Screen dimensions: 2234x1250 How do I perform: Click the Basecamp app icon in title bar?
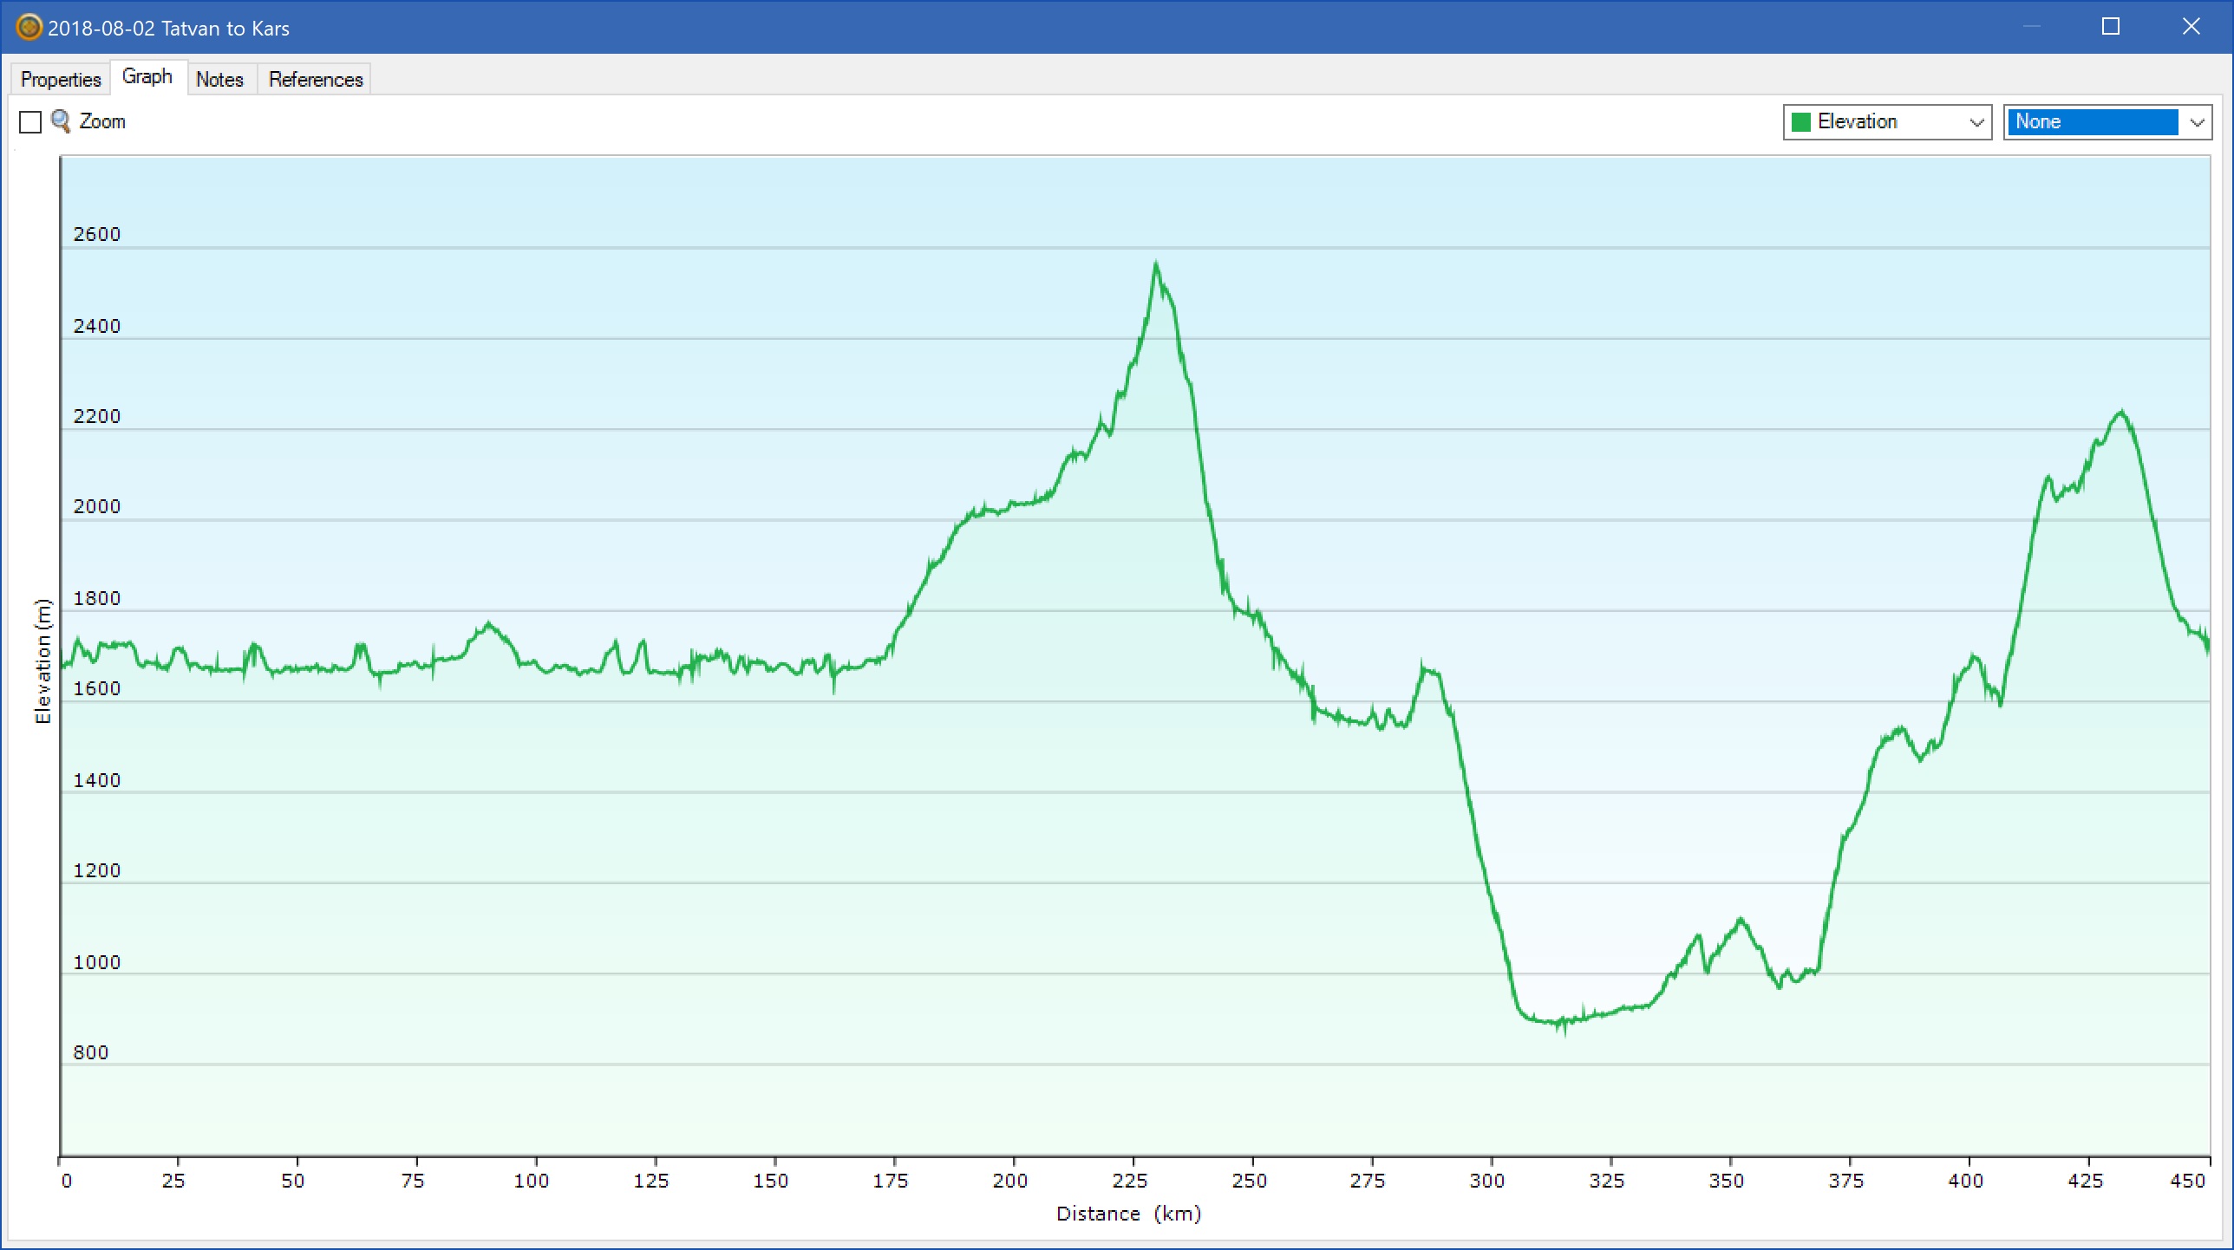(29, 28)
